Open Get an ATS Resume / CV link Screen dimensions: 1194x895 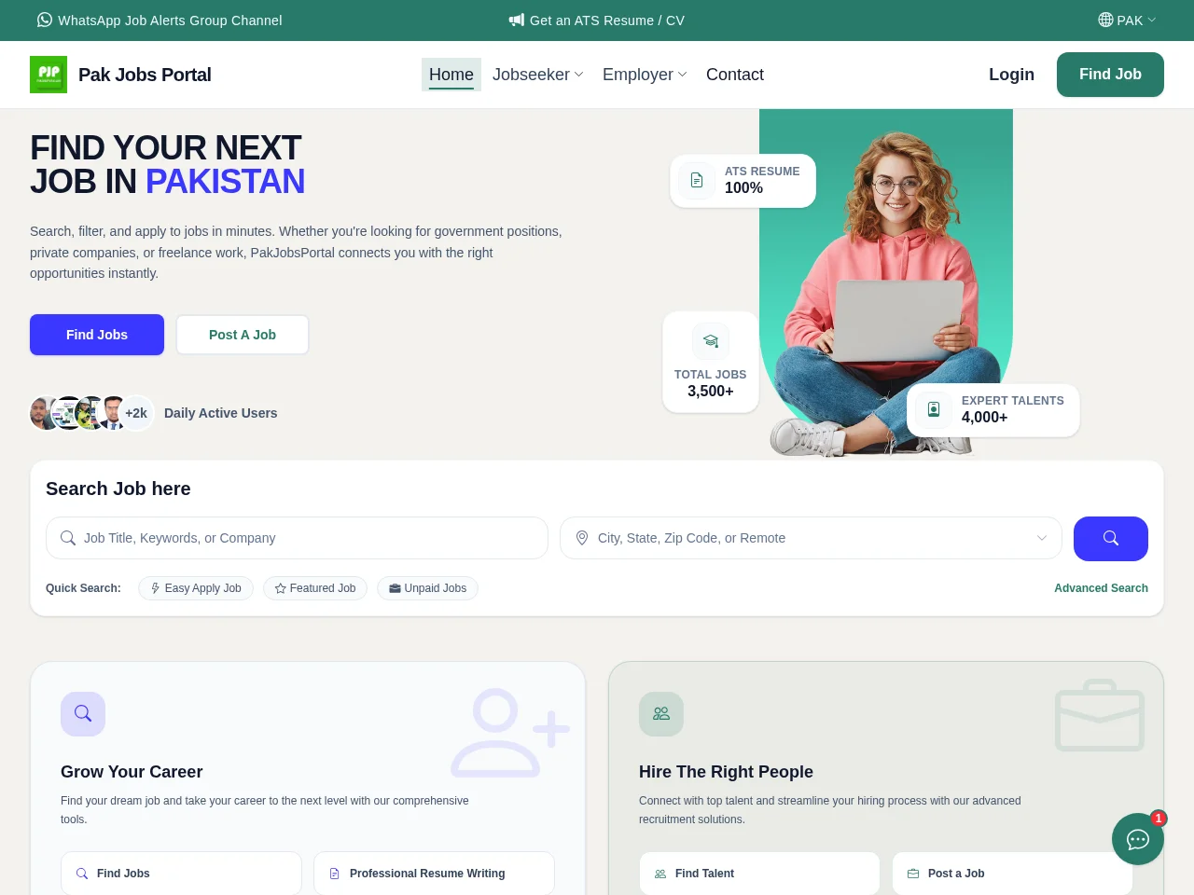point(597,21)
